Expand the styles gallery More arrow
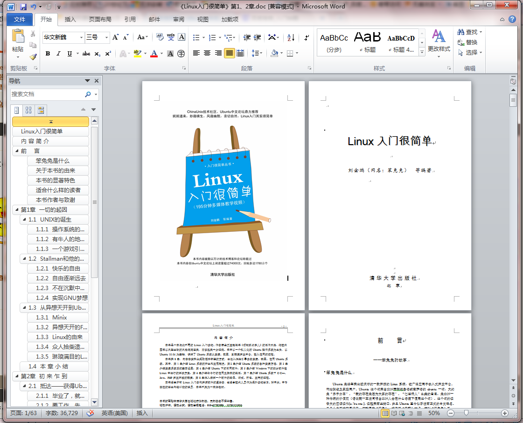Image resolution: width=523 pixels, height=423 pixels. click(422, 52)
